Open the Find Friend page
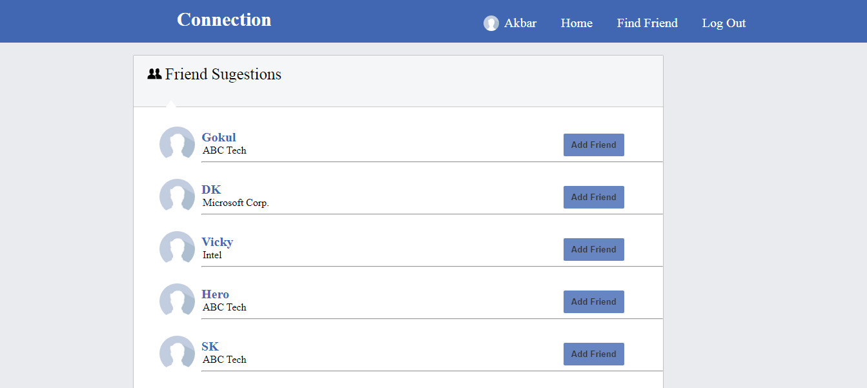Image resolution: width=867 pixels, height=388 pixels. [647, 23]
